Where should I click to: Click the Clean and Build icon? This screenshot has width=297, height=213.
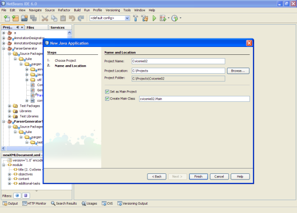(x=145, y=18)
